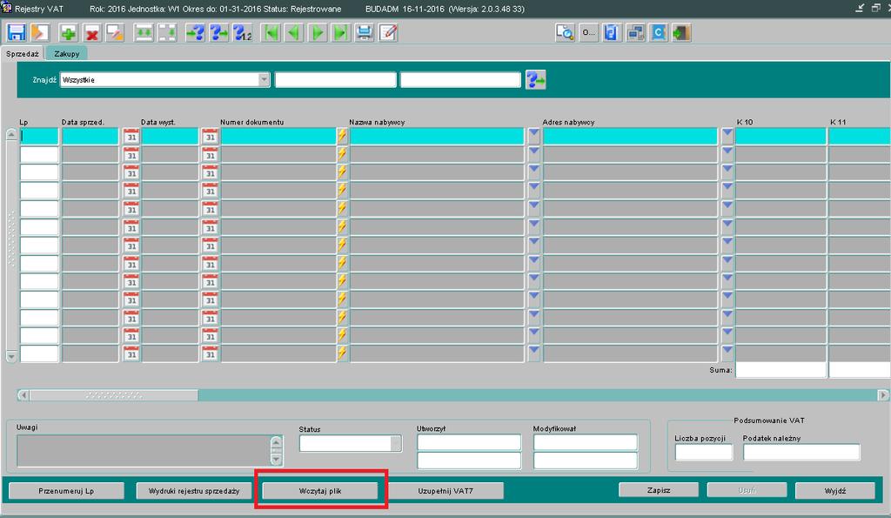Image resolution: width=891 pixels, height=518 pixels.
Task: Click the Uwagi notes text area
Action: tap(144, 451)
